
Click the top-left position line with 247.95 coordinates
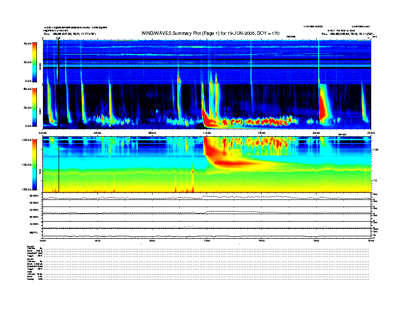pyautogui.click(x=70, y=34)
